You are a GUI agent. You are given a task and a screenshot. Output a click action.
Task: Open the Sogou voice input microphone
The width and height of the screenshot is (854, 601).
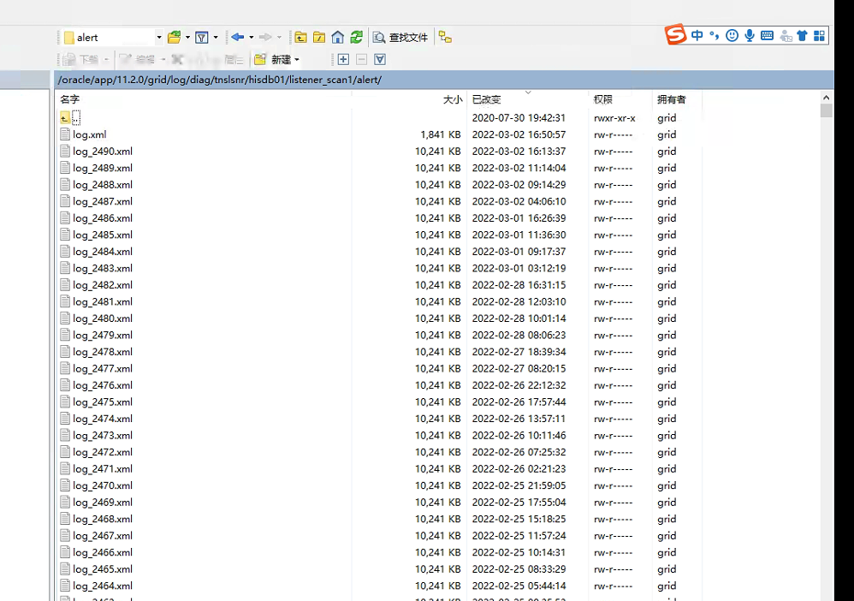tap(750, 35)
